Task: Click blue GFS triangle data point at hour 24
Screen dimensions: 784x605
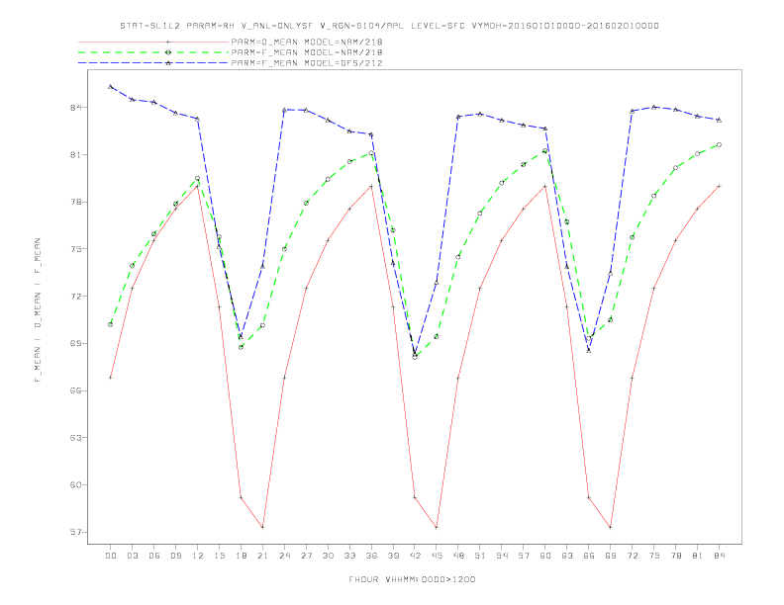Action: tap(284, 110)
